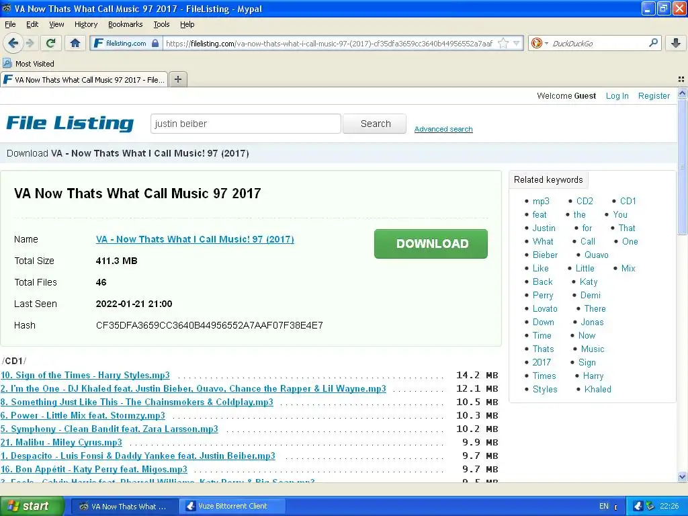Click the EN language indicator
The image size is (688, 516).
click(x=604, y=506)
